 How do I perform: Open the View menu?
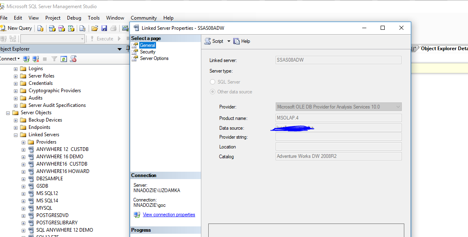(x=34, y=18)
